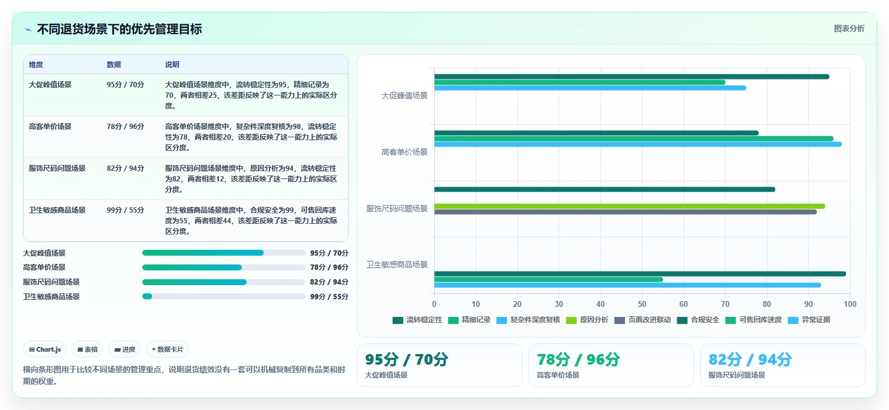The image size is (889, 410).
Task: Click 服饰尺码问题场景 lime-green bar reaching 94
Action: click(629, 206)
